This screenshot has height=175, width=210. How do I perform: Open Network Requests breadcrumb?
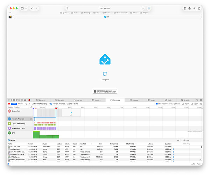58,104
